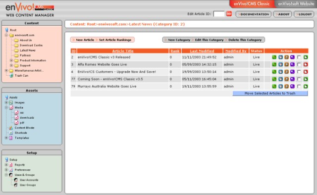The width and height of the screenshot is (317, 195).
Task: Click Edit This Category link
Action: 209,40
